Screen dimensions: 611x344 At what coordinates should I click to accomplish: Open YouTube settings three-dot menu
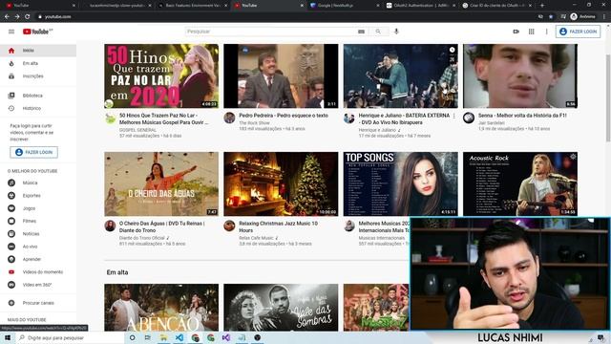coord(546,32)
